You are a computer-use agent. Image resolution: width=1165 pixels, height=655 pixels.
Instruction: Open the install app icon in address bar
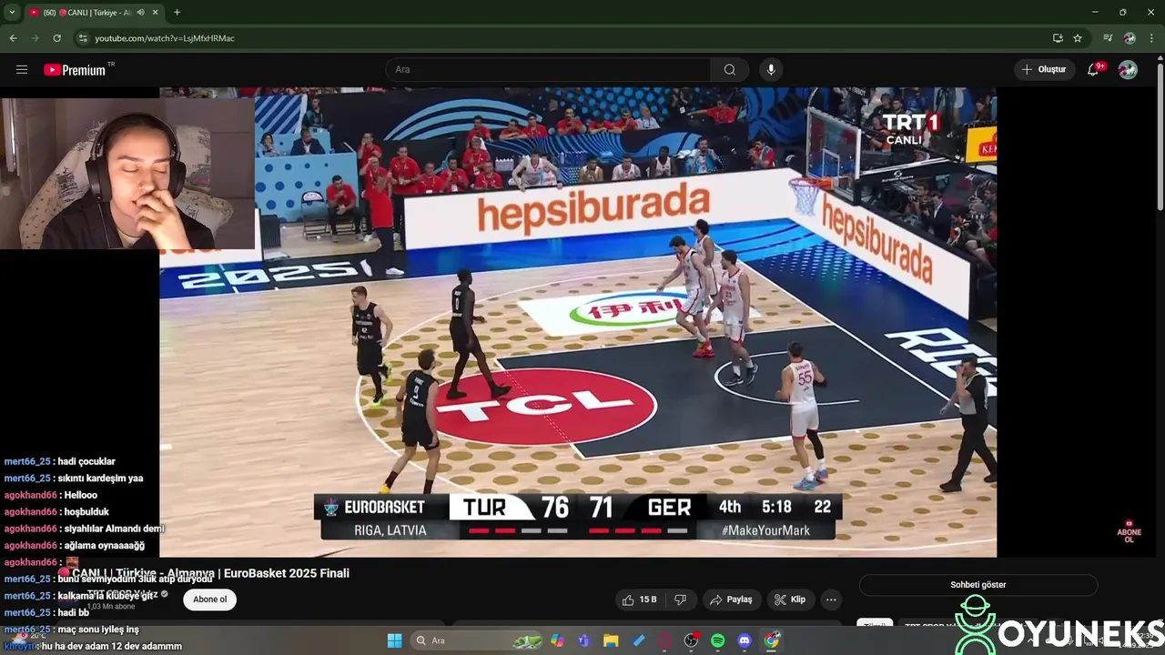[x=1058, y=38]
